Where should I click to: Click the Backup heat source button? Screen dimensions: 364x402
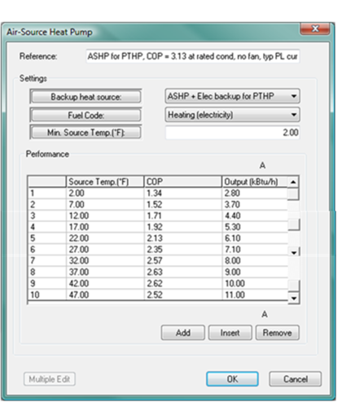(x=86, y=97)
